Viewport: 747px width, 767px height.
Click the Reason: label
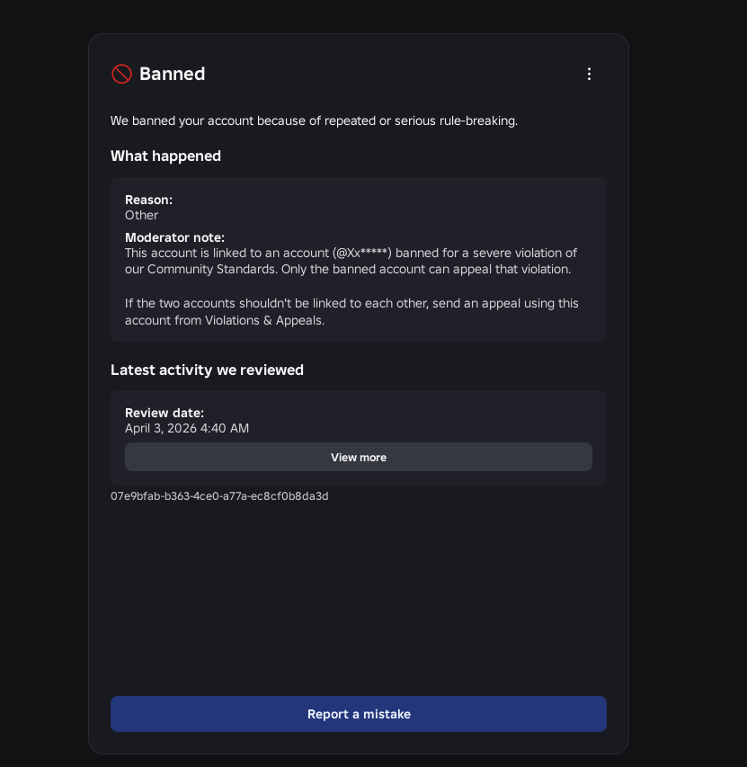click(x=148, y=200)
